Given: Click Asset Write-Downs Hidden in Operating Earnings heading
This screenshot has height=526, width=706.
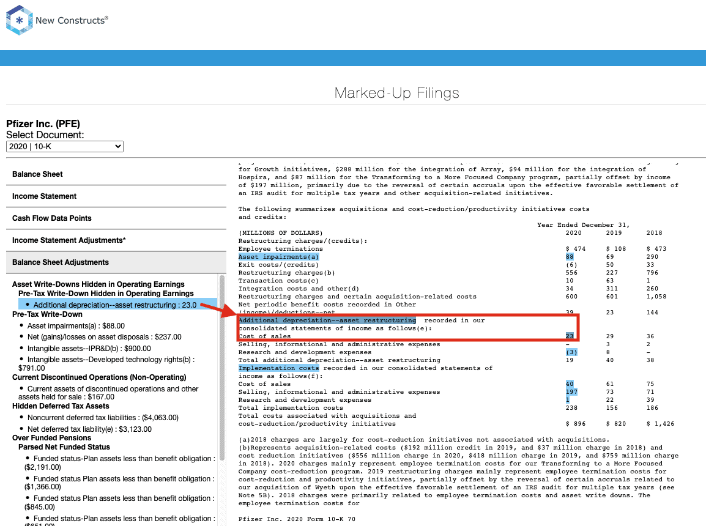Looking at the screenshot, I should pyautogui.click(x=98, y=284).
